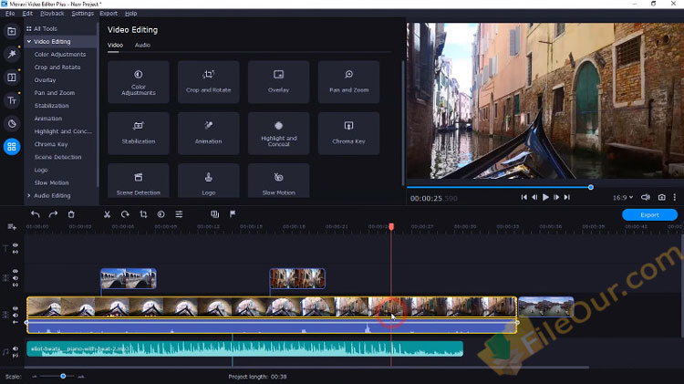Screen dimensions: 684x384
Task: Open the 16:9 aspect ratio dropdown
Action: pyautogui.click(x=623, y=198)
